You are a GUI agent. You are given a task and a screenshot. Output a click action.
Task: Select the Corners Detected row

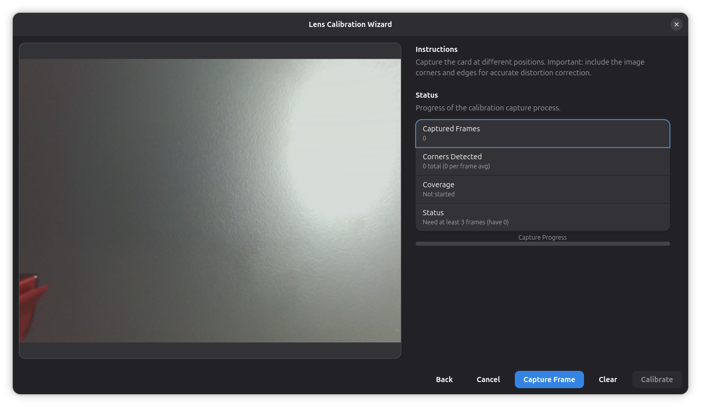tap(543, 161)
